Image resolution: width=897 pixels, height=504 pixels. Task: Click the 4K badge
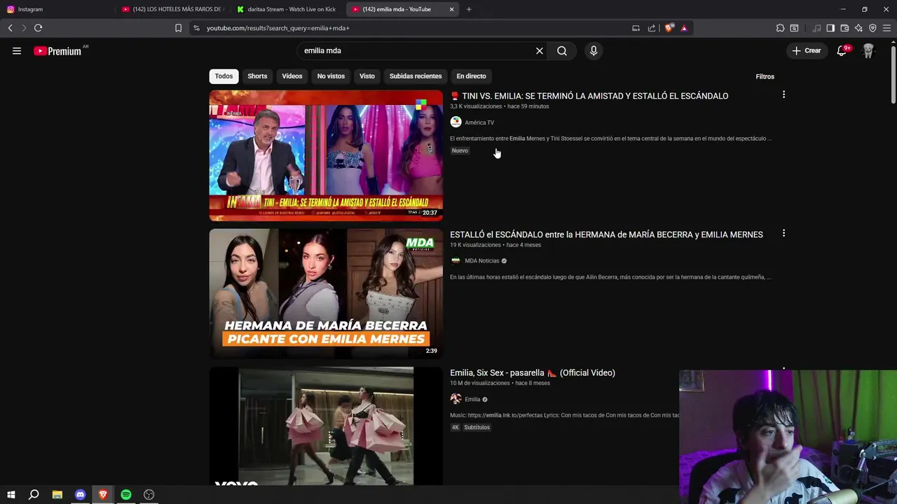tap(455, 427)
